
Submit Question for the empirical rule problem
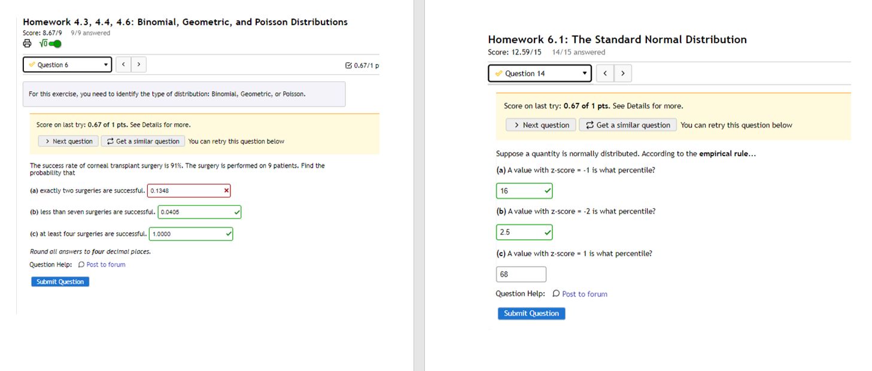click(531, 314)
